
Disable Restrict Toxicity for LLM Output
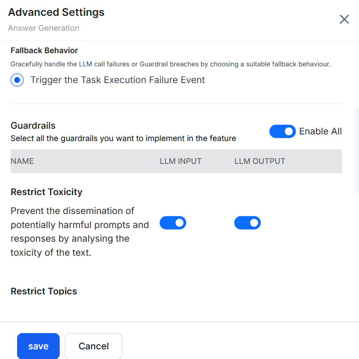pyautogui.click(x=247, y=223)
